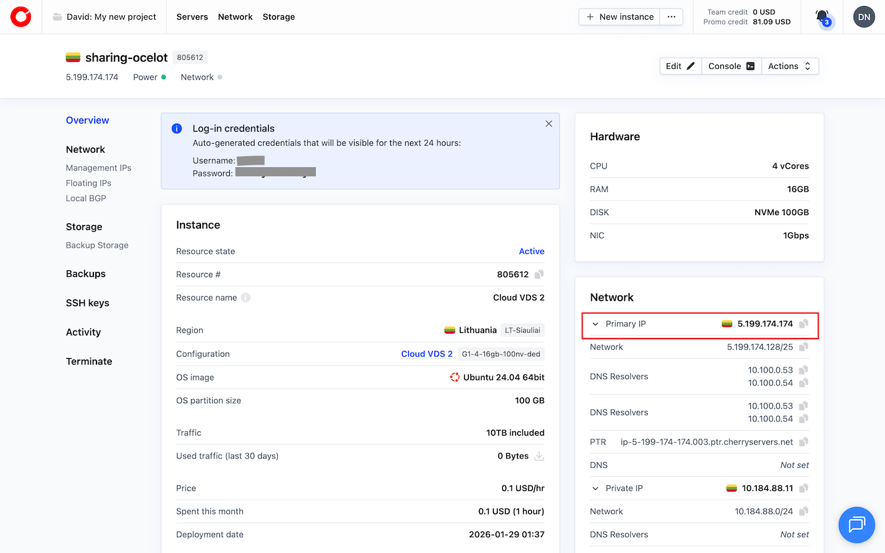The height and width of the screenshot is (553, 885).
Task: Go to Floating IPs in sidebar
Action: 88,183
